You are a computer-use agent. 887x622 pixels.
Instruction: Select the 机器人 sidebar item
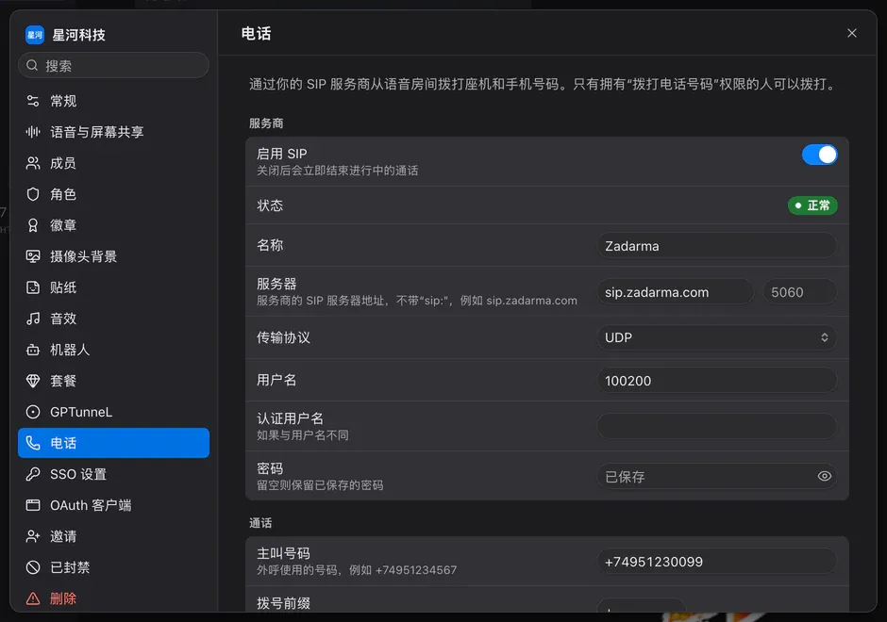(x=113, y=350)
